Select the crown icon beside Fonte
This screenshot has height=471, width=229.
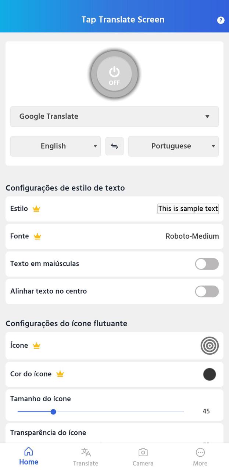(x=37, y=236)
